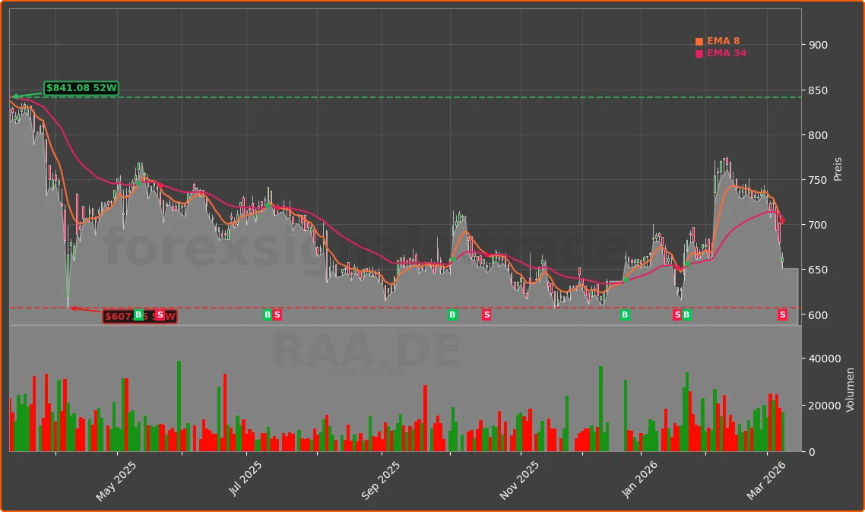Click the green arrow at the 52-week high line
This screenshot has width=865, height=512.
17,96
